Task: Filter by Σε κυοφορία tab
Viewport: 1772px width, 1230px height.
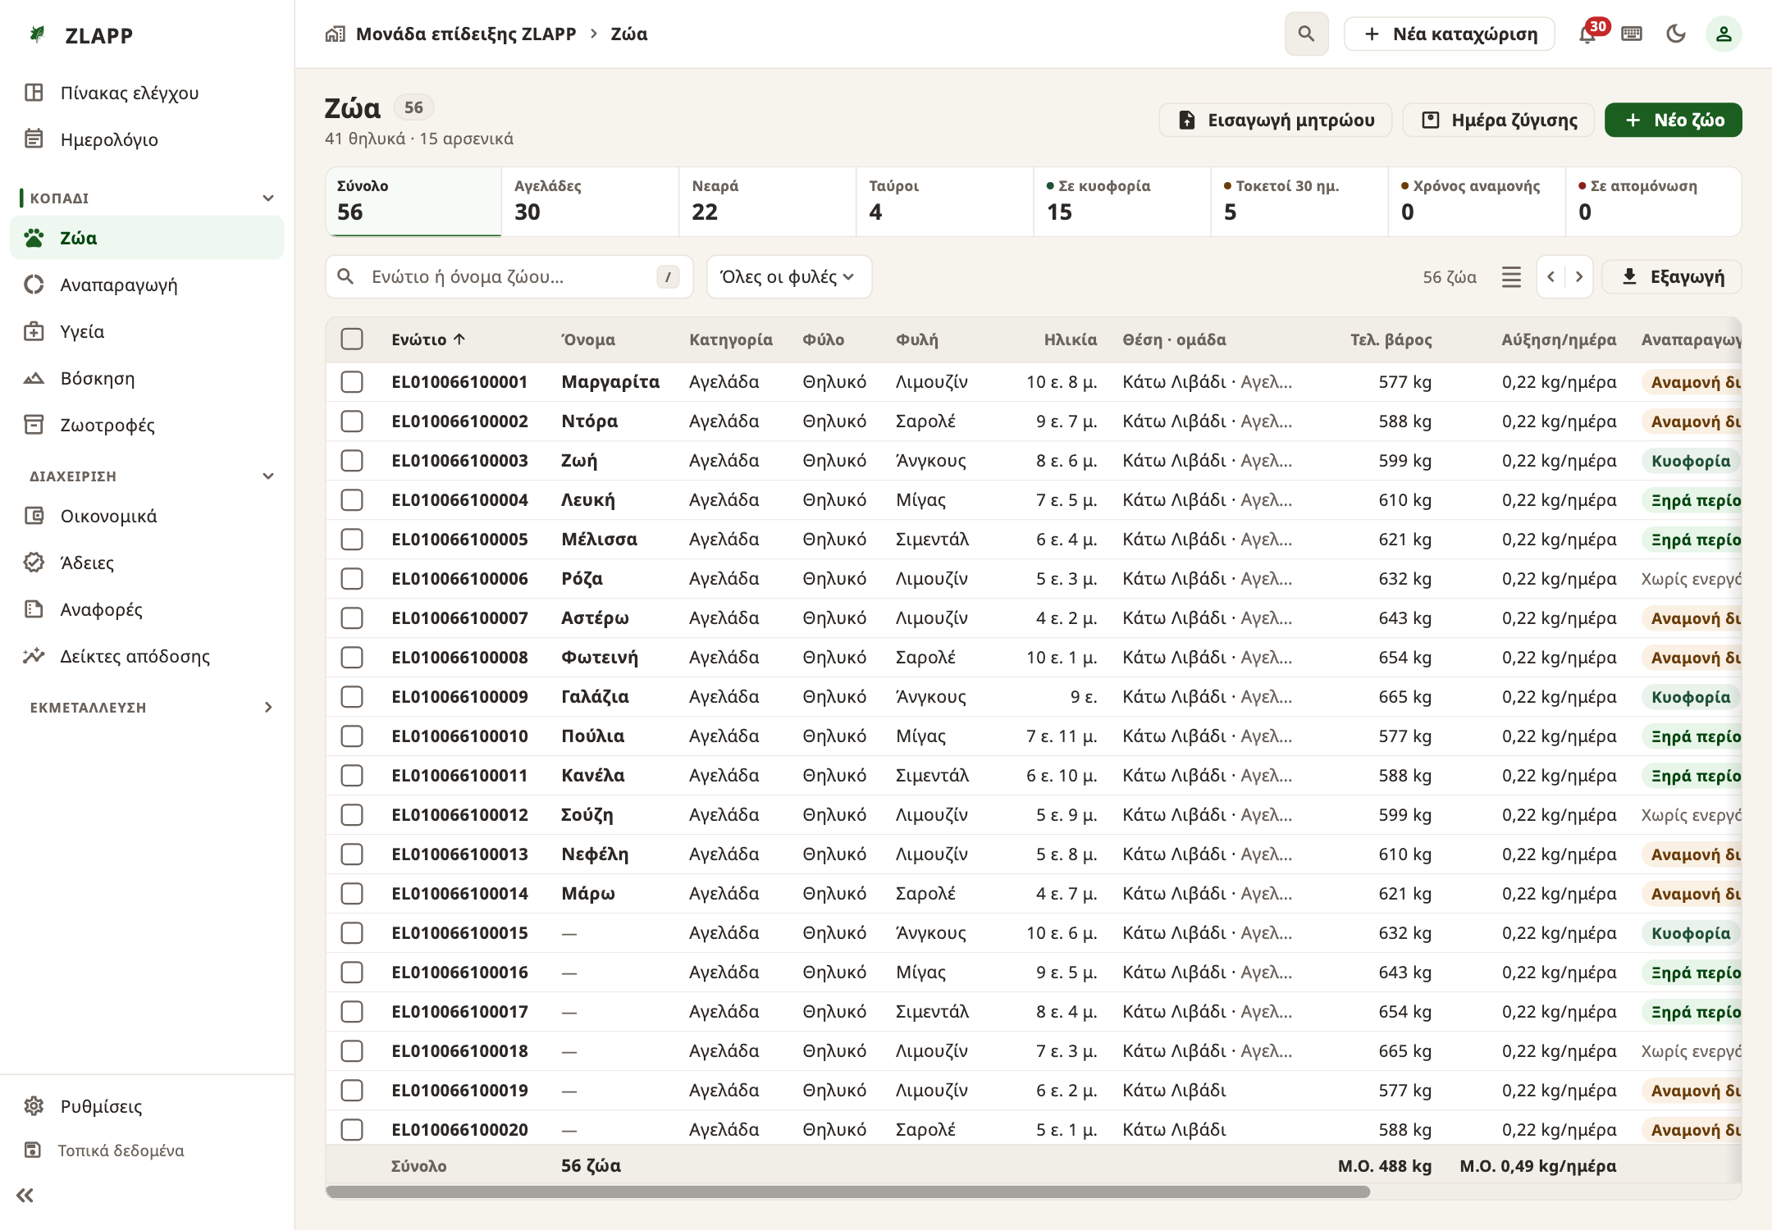Action: (1122, 202)
